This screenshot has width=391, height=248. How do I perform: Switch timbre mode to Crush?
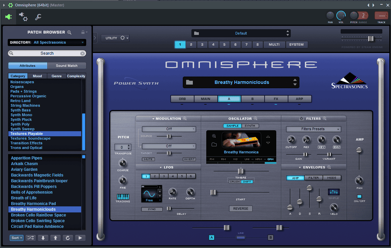(235, 182)
